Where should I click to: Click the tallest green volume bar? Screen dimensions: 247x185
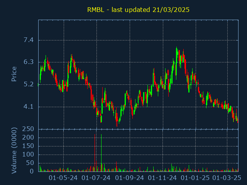pyautogui.click(x=101, y=153)
